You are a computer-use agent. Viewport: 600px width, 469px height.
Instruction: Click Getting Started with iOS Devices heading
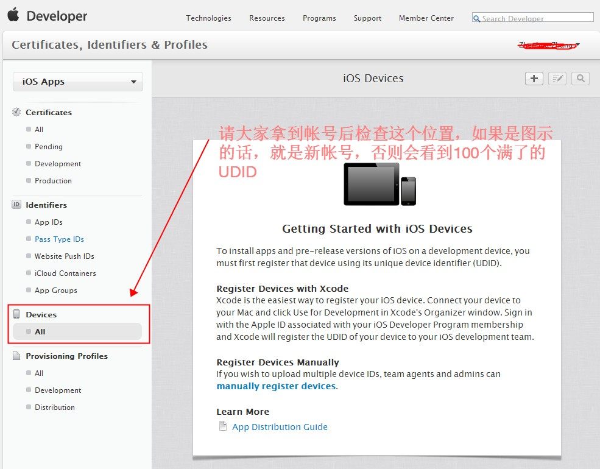377,228
